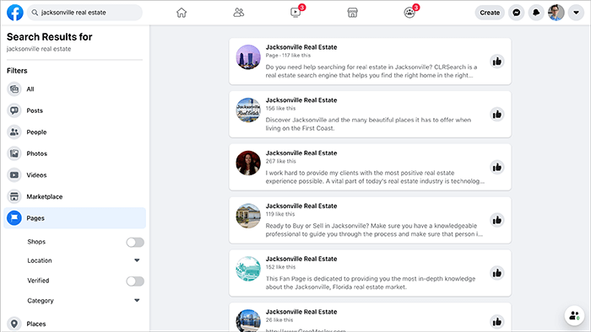Like the page with 117 likes

pos(496,61)
